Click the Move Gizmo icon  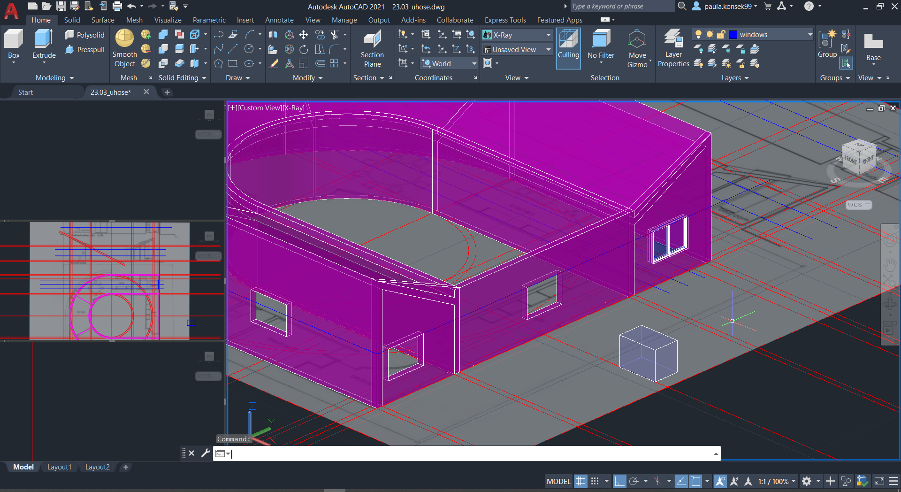pyautogui.click(x=637, y=48)
